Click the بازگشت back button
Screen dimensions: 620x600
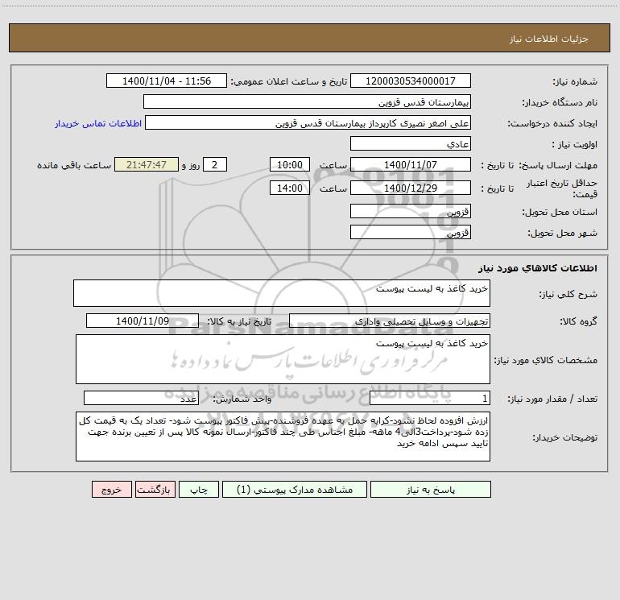click(155, 489)
